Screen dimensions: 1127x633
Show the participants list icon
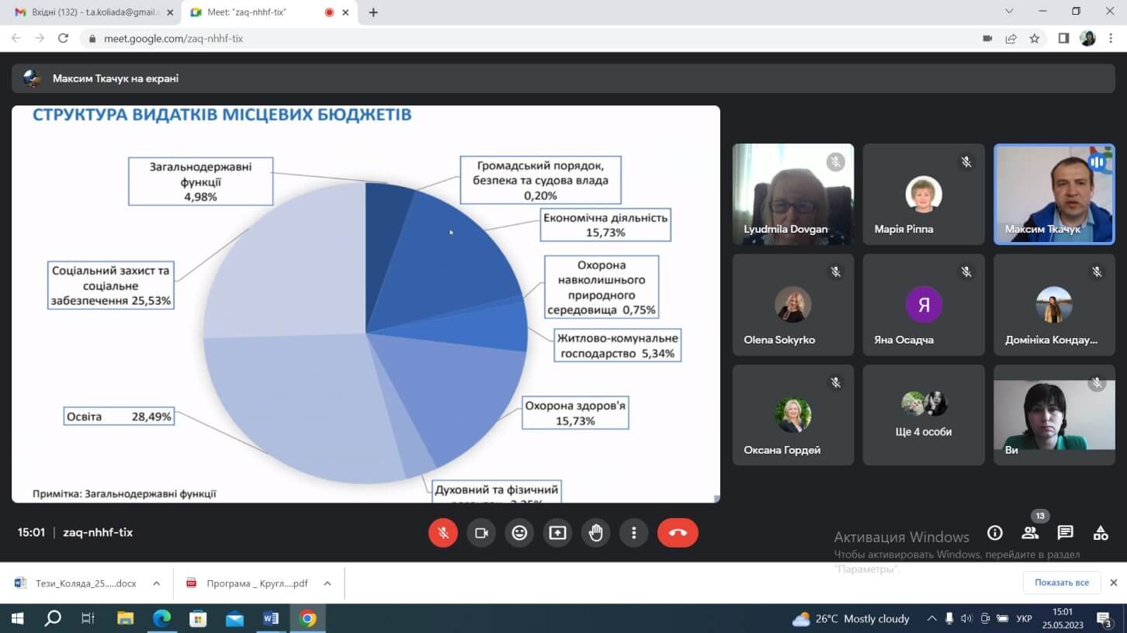coord(1030,533)
